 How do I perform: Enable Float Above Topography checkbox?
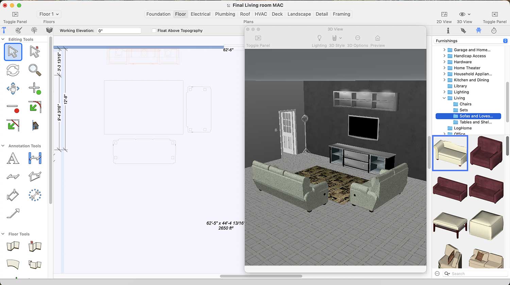(154, 31)
